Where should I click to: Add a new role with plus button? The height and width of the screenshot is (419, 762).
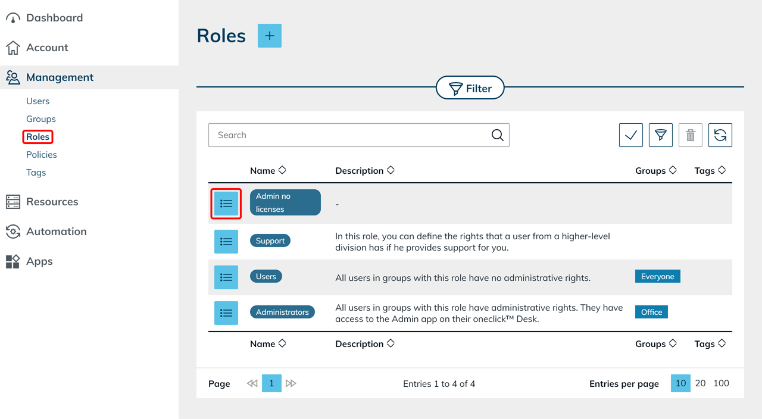(270, 36)
